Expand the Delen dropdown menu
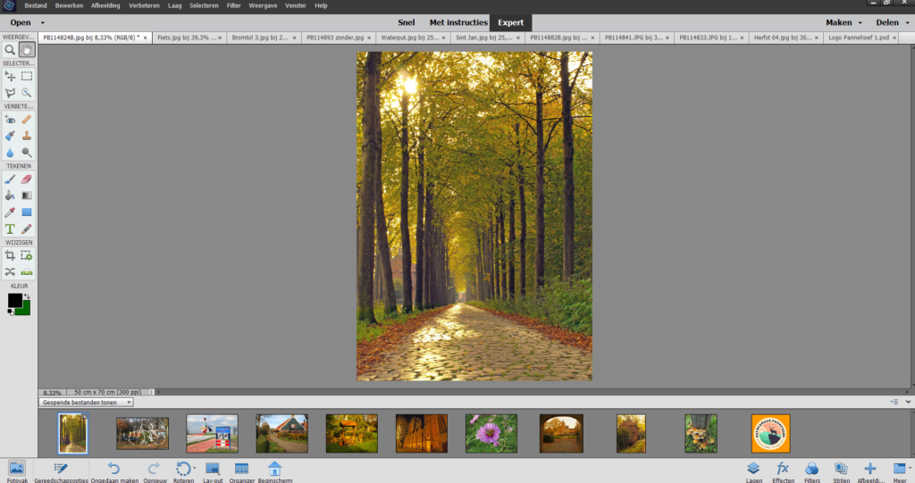 point(892,22)
